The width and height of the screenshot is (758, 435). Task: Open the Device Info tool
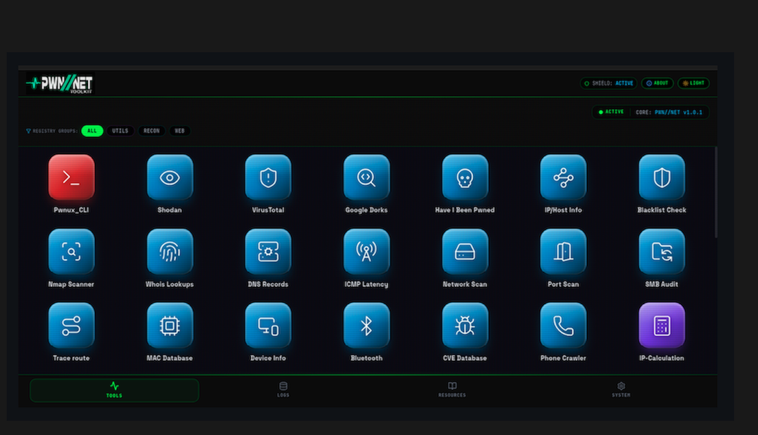pyautogui.click(x=268, y=326)
